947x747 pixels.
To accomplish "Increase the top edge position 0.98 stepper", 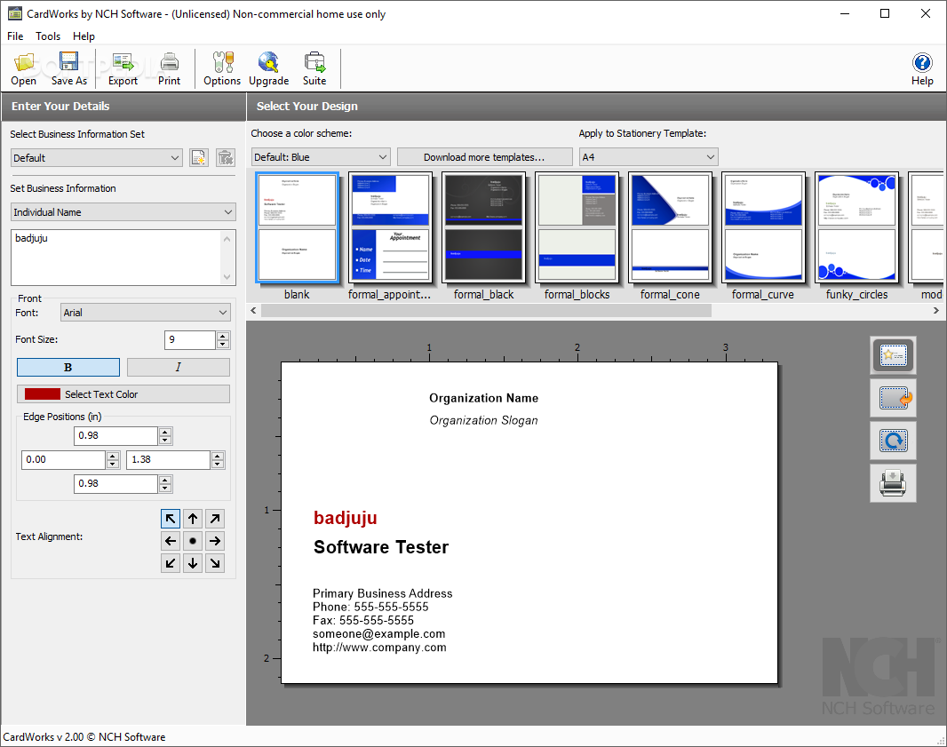I will click(x=165, y=431).
